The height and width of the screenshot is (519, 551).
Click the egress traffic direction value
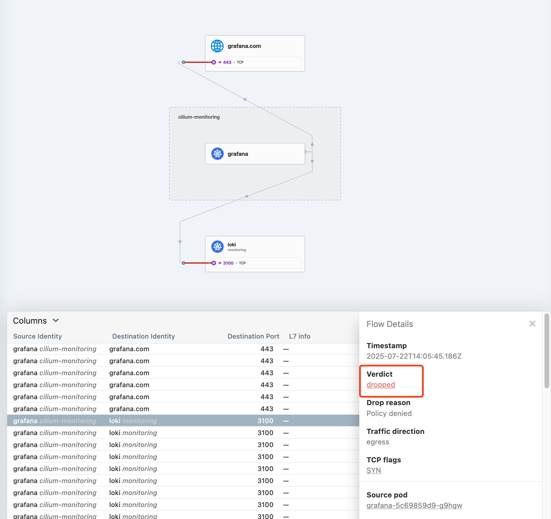coord(378,442)
